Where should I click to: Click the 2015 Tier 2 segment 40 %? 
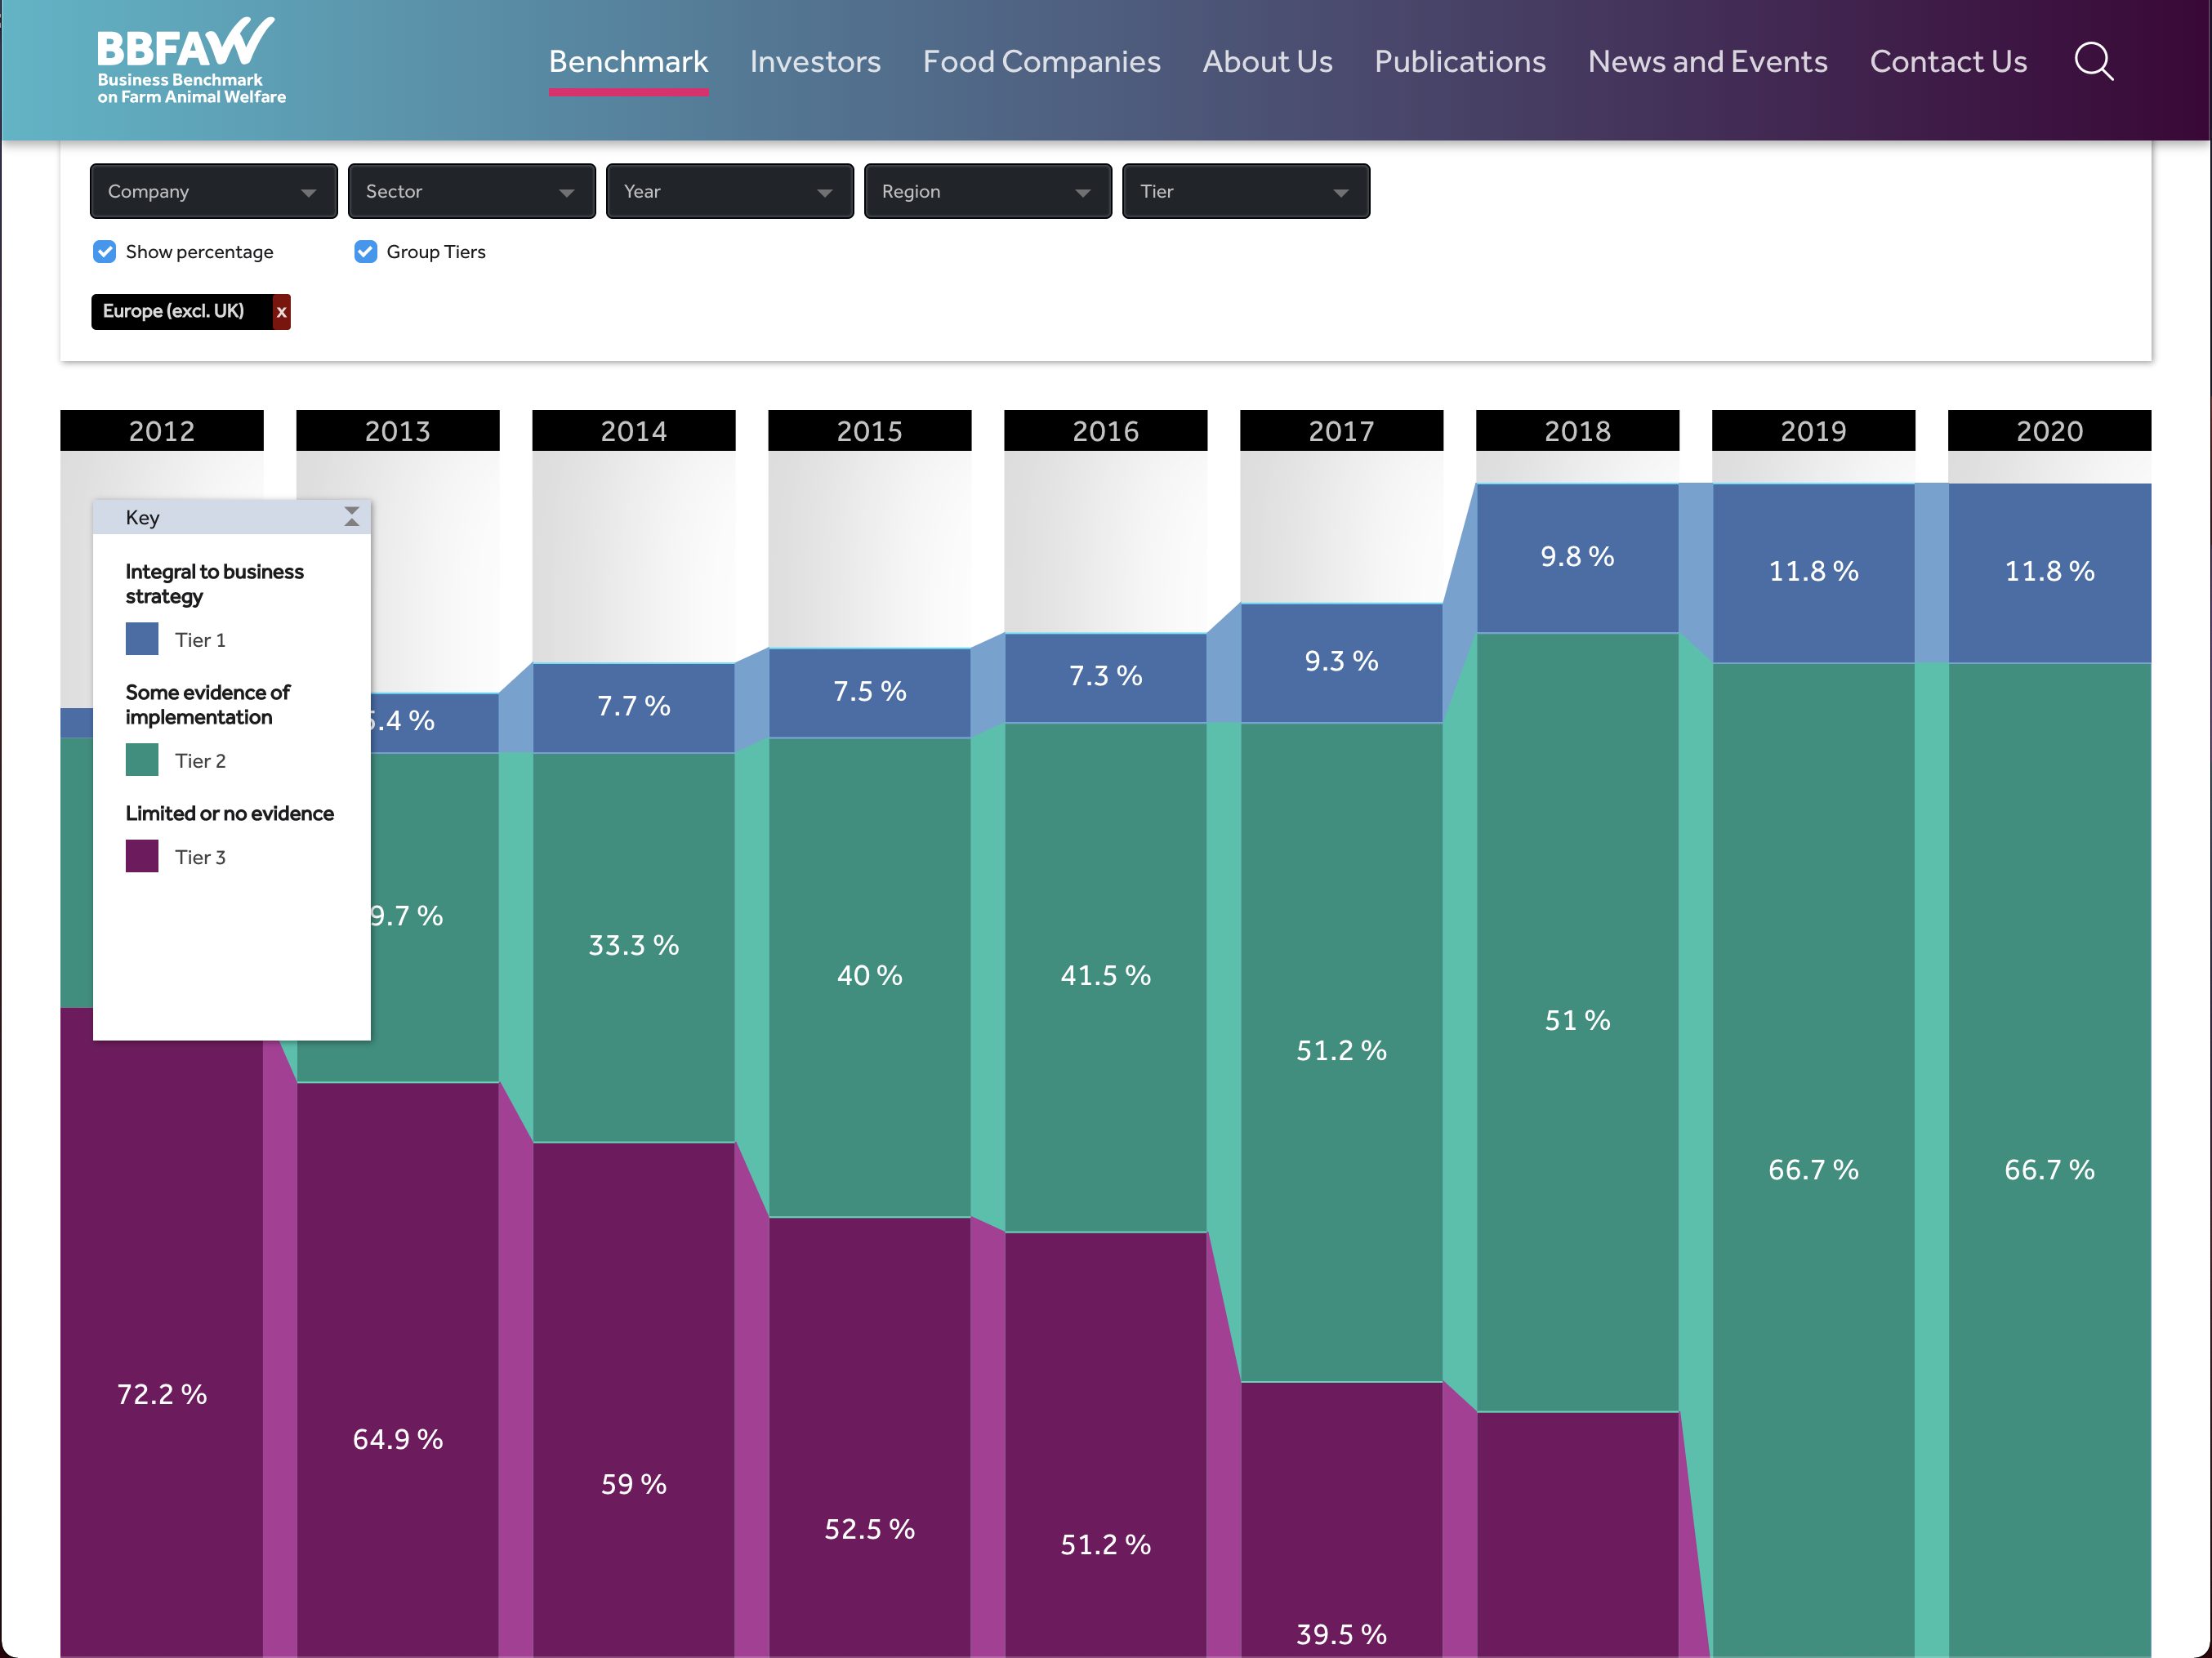tap(870, 976)
